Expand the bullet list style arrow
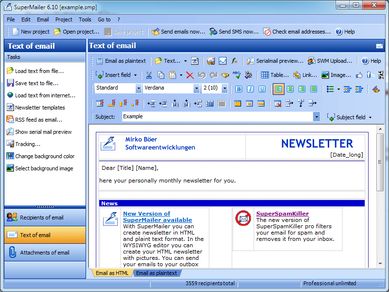 338,89
